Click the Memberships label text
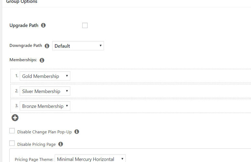Viewport: 251px width, 162px height. tap(23, 60)
